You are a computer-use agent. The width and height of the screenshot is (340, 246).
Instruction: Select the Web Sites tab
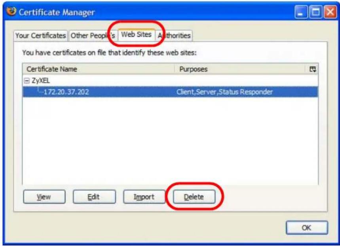coord(137,35)
